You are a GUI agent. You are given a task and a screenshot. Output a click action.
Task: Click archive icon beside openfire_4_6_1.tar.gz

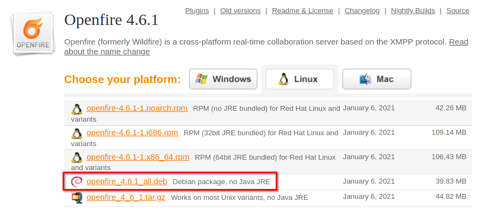pos(77,198)
